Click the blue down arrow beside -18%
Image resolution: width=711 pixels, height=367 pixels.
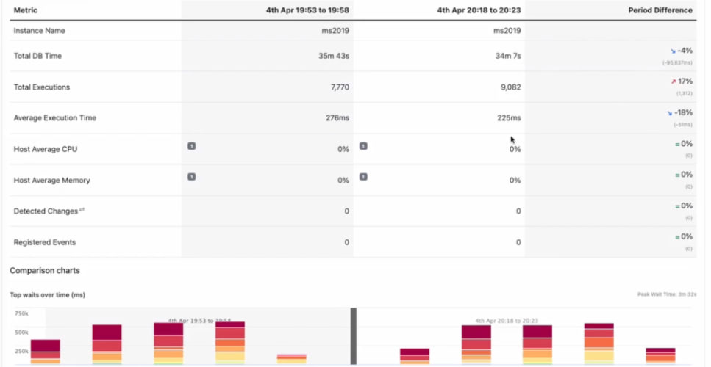670,113
